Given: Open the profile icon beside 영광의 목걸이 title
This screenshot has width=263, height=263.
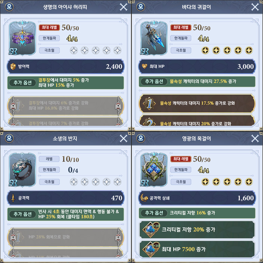Looking at the screenshot, I should [x=141, y=138].
